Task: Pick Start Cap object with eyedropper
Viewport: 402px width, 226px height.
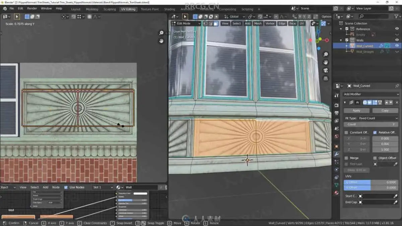Action: [395, 196]
